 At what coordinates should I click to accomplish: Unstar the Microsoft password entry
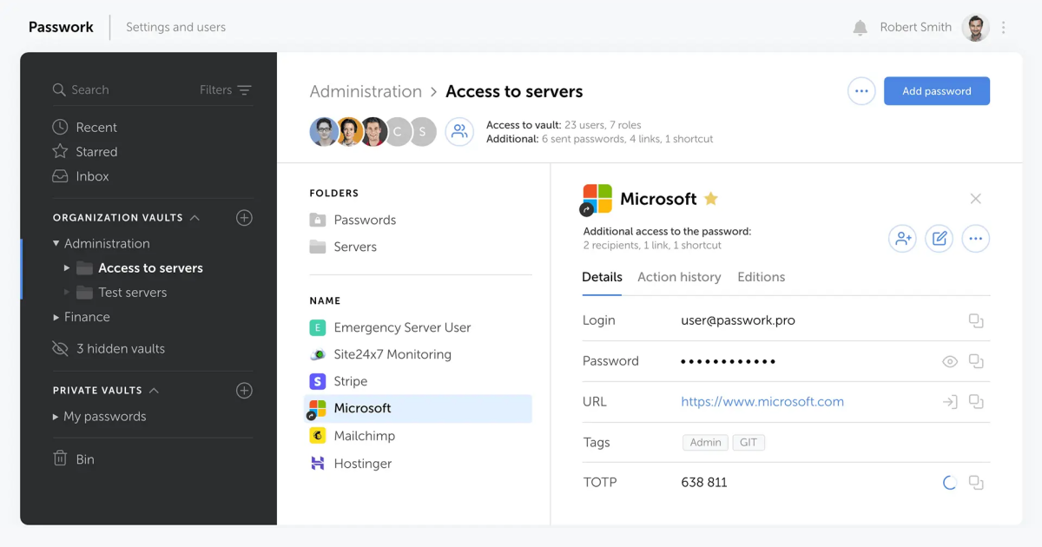tap(710, 198)
